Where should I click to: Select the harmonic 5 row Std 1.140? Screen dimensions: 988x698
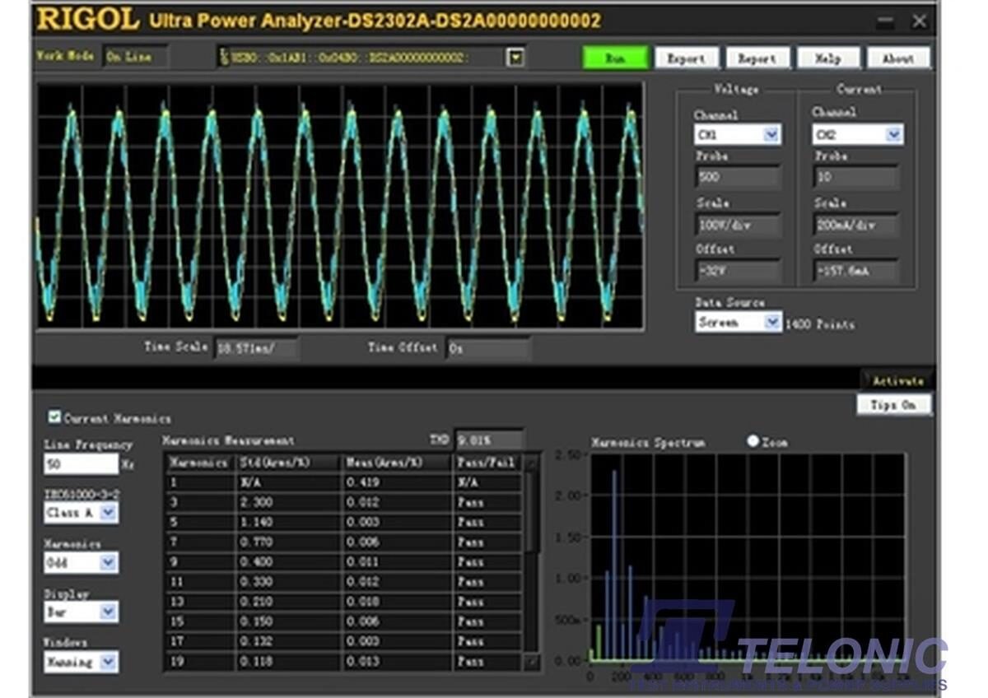tap(343, 522)
